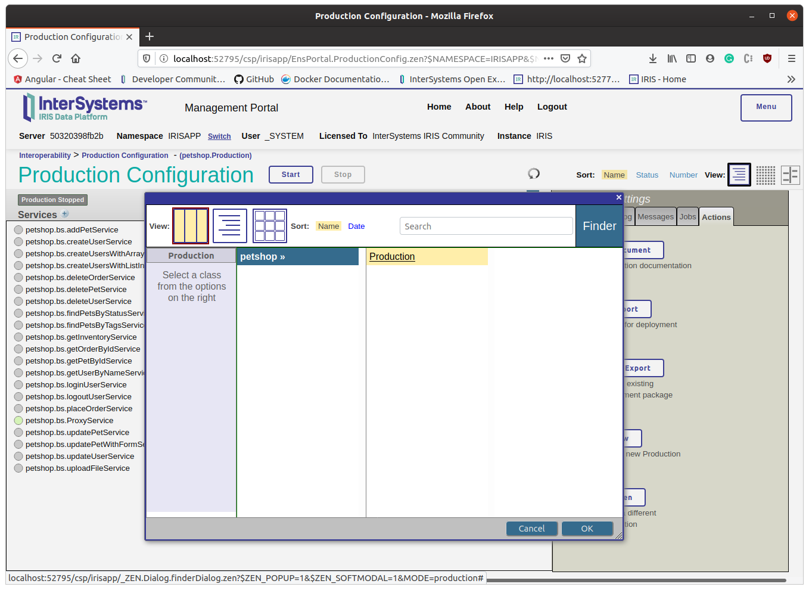Image resolution: width=809 pixels, height=590 pixels.
Task: Open the Menu button at top right
Action: (766, 107)
